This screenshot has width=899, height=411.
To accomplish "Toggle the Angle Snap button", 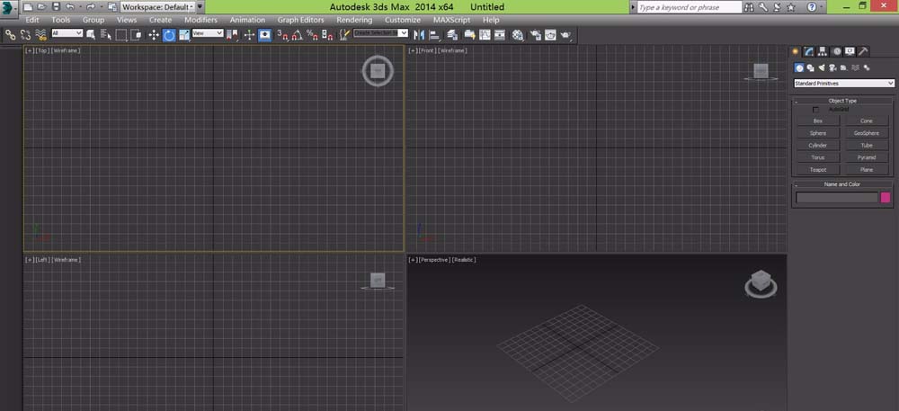I will click(x=296, y=35).
